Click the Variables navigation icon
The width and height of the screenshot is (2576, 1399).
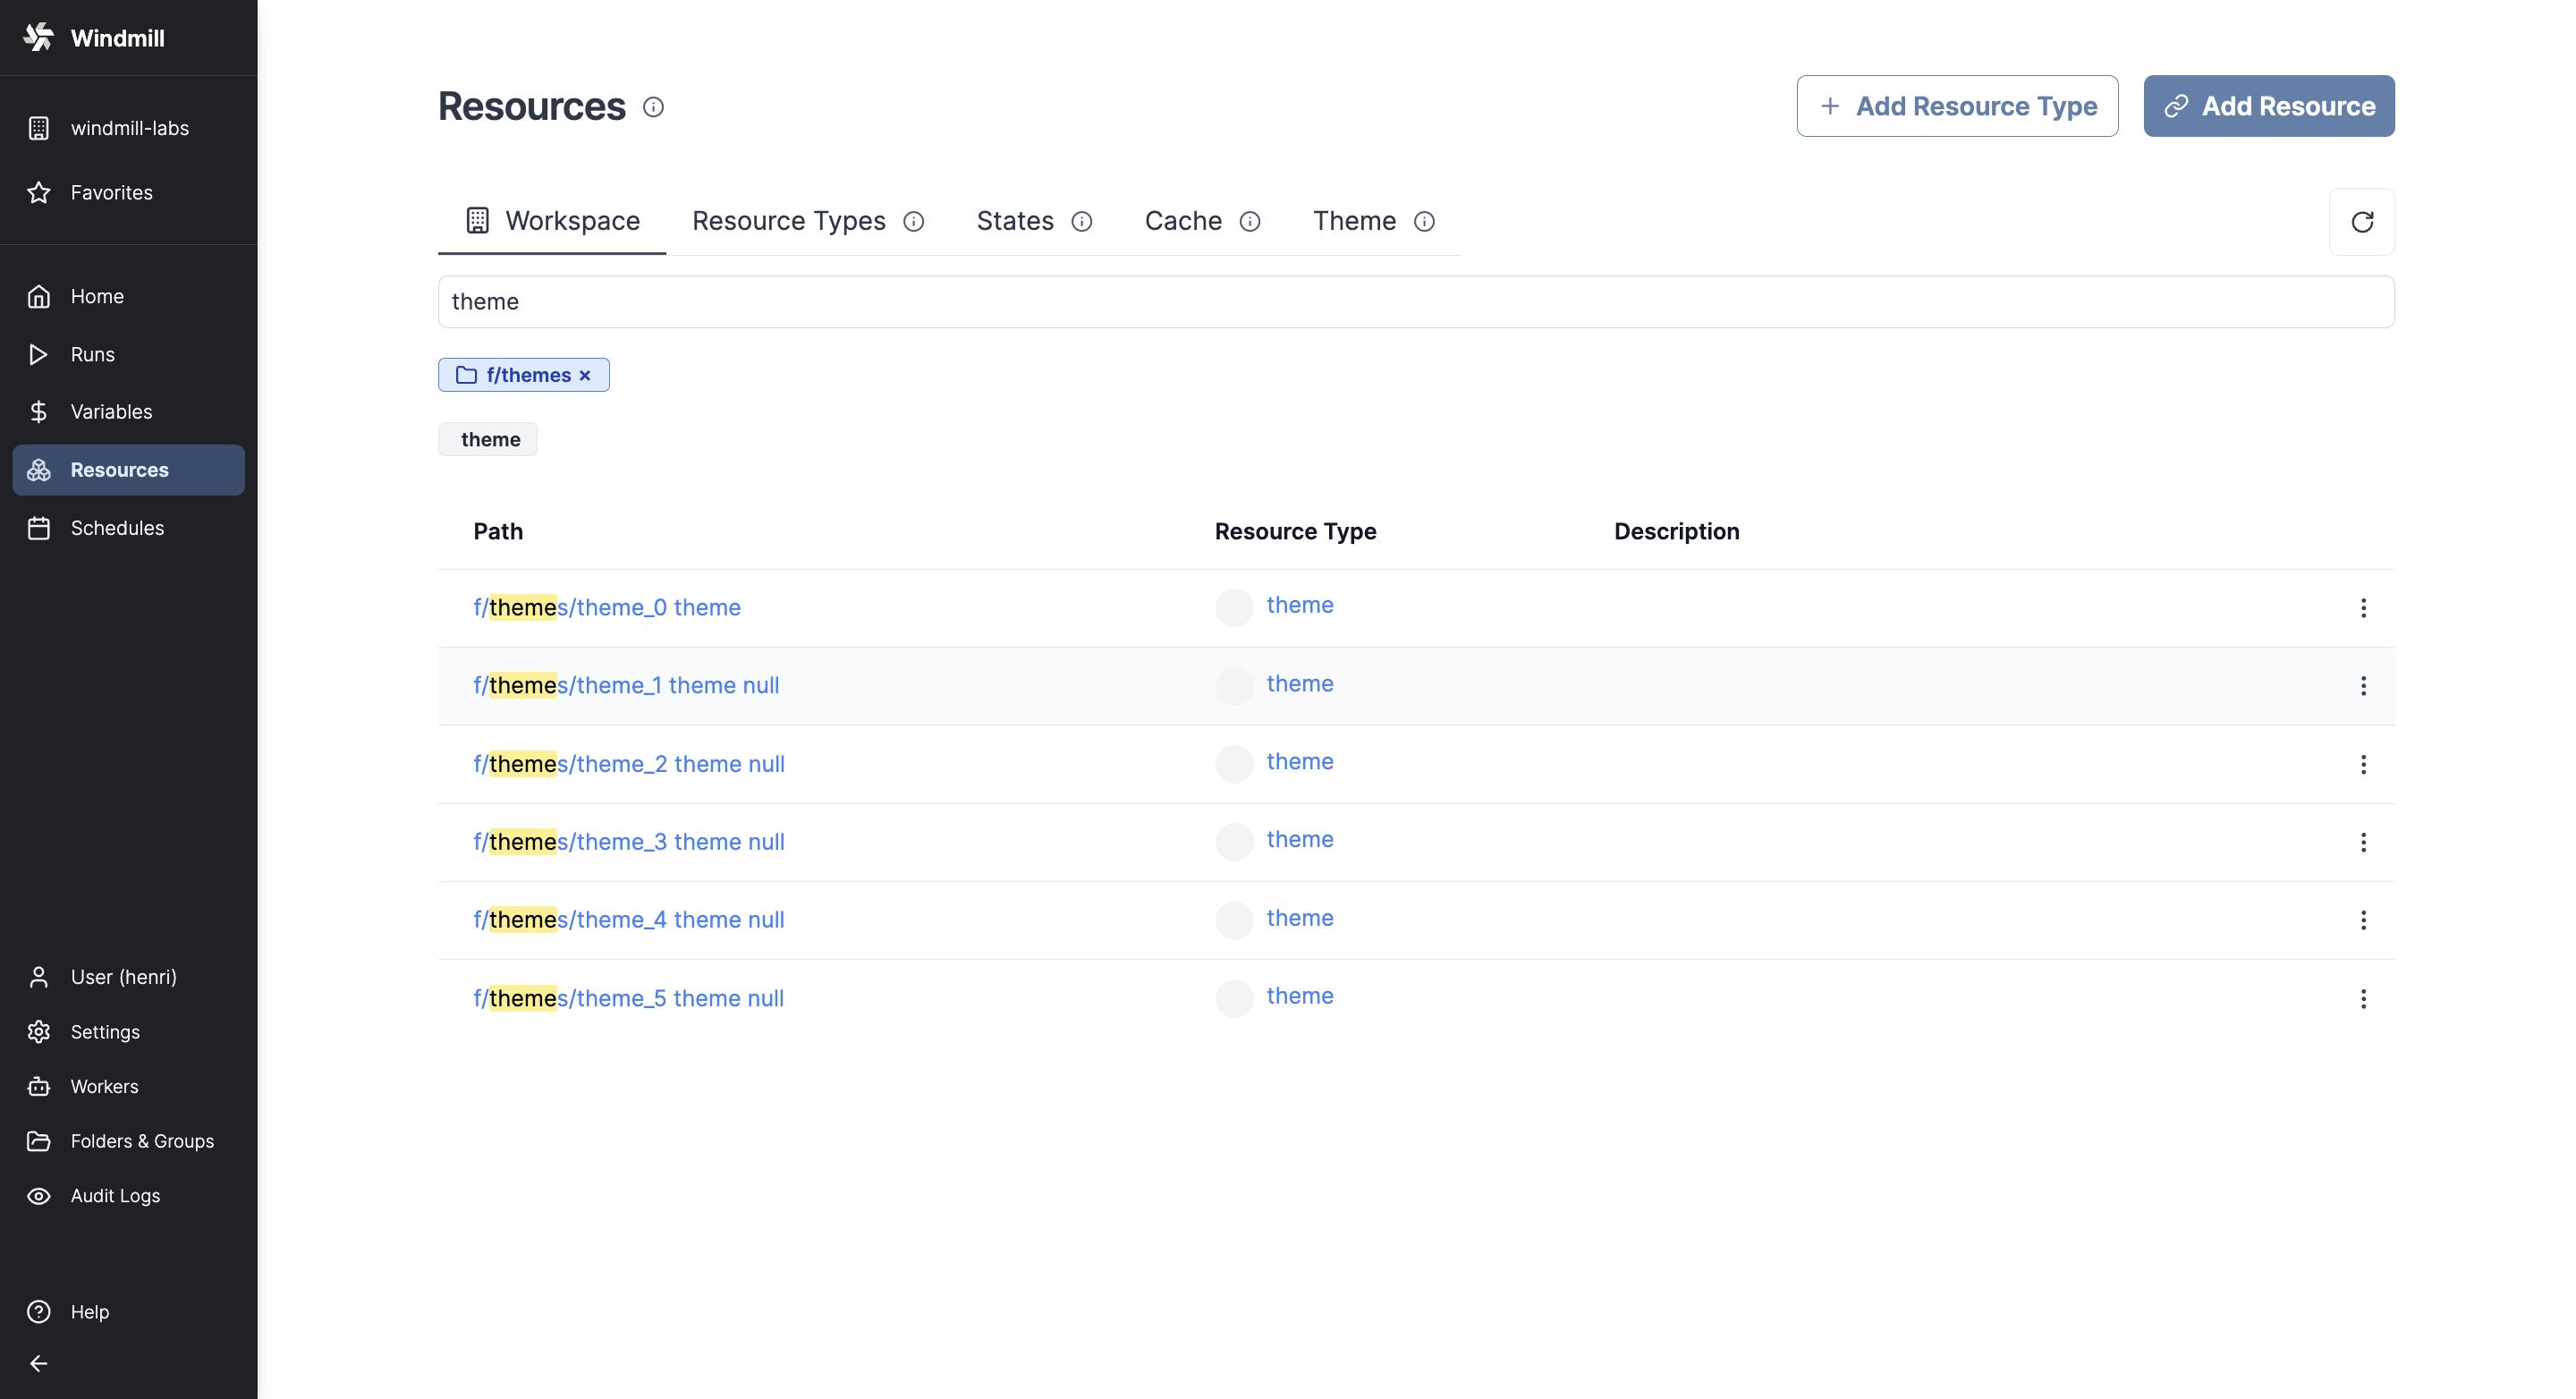[41, 411]
